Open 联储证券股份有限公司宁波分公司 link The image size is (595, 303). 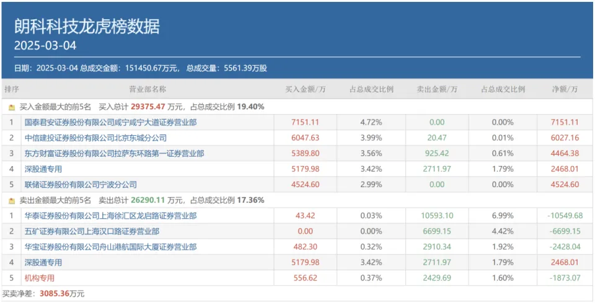[81, 185]
